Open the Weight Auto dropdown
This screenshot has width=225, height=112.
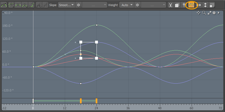click(127, 5)
